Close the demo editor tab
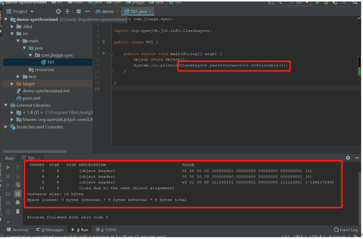The width and height of the screenshot is (363, 239). pyautogui.click(x=117, y=12)
